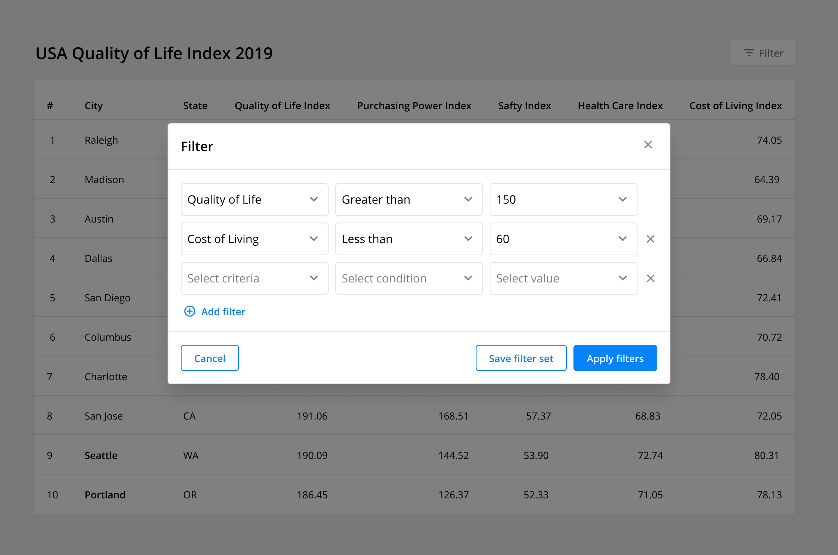Click the chevron on the 150 value selector
838x555 pixels.
[x=623, y=200]
